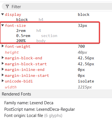This screenshot has width=112, height=128.
Task: Expand the margin-block-end property
Action: [3, 58]
